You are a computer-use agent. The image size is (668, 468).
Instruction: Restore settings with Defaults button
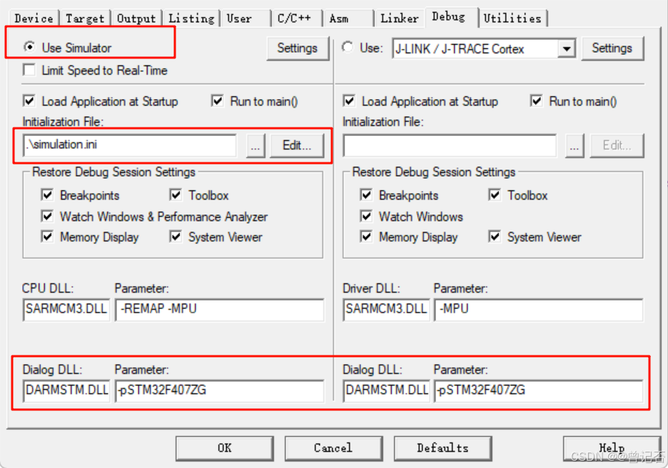pyautogui.click(x=442, y=448)
